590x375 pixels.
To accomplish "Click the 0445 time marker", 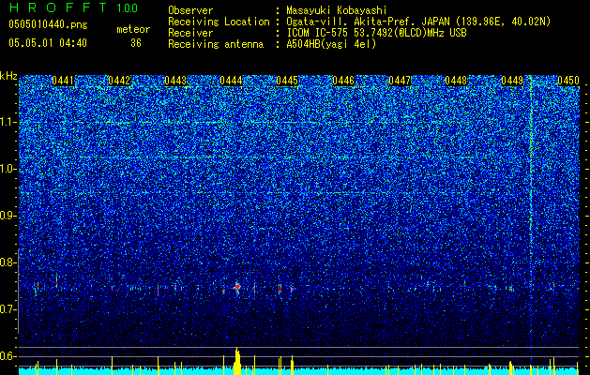I will click(x=287, y=81).
